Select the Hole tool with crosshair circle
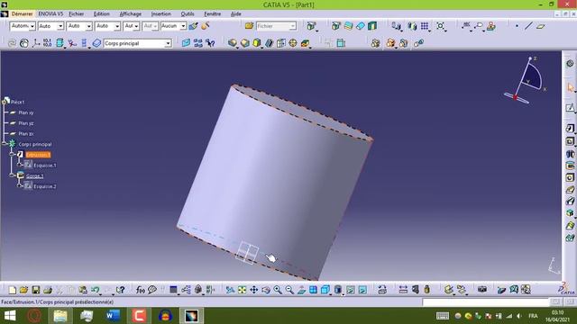Screen dimensions: 577x324 (x=293, y=43)
